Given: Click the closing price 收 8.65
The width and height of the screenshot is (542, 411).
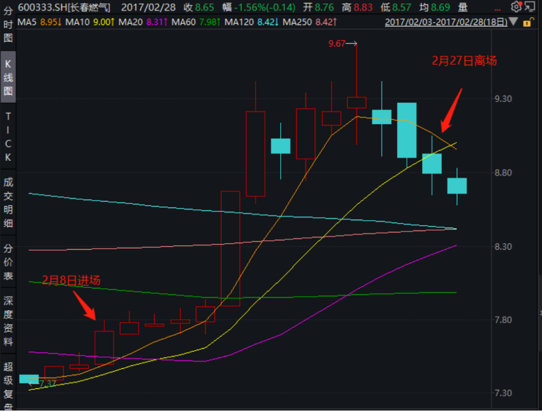Looking at the screenshot, I should (x=199, y=7).
